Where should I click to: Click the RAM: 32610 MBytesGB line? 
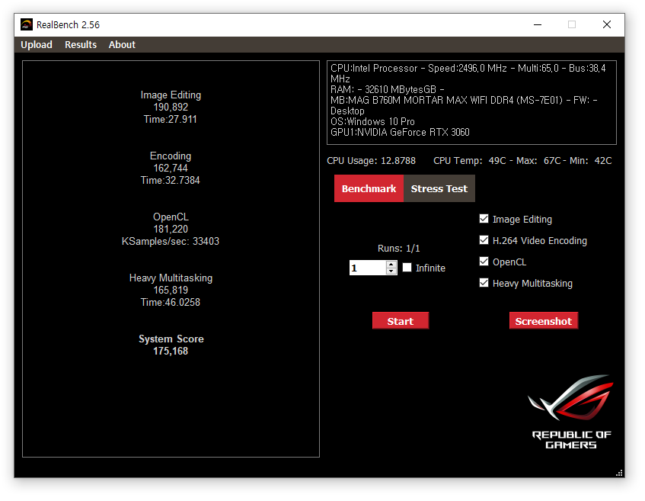tap(387, 89)
